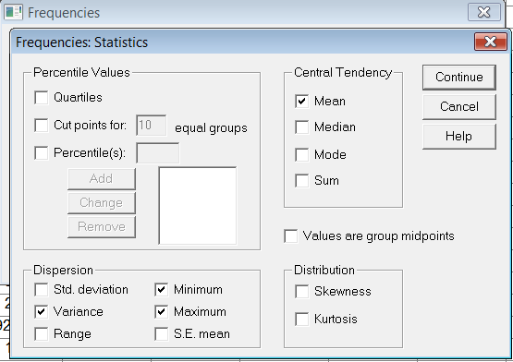Uncheck the Variance checkbox
The image size is (513, 362).
(x=42, y=311)
